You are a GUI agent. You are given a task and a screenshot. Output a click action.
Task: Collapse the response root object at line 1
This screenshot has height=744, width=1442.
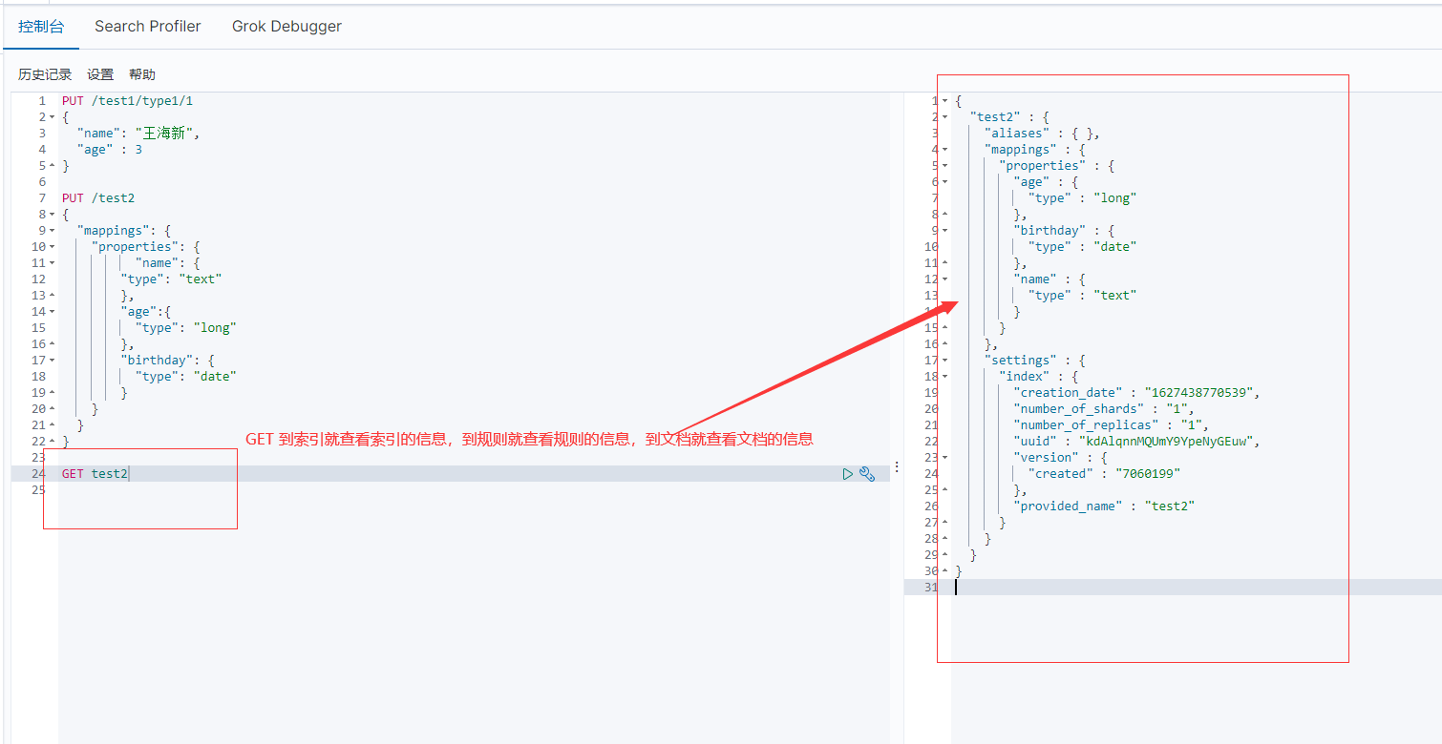point(945,101)
